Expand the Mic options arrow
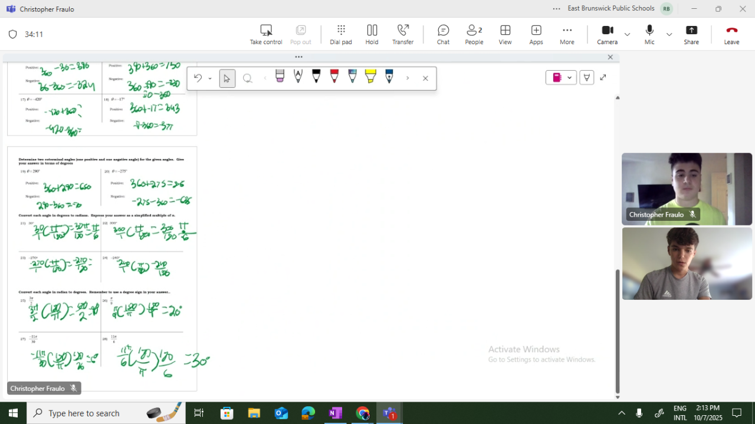The width and height of the screenshot is (755, 424). (x=669, y=34)
